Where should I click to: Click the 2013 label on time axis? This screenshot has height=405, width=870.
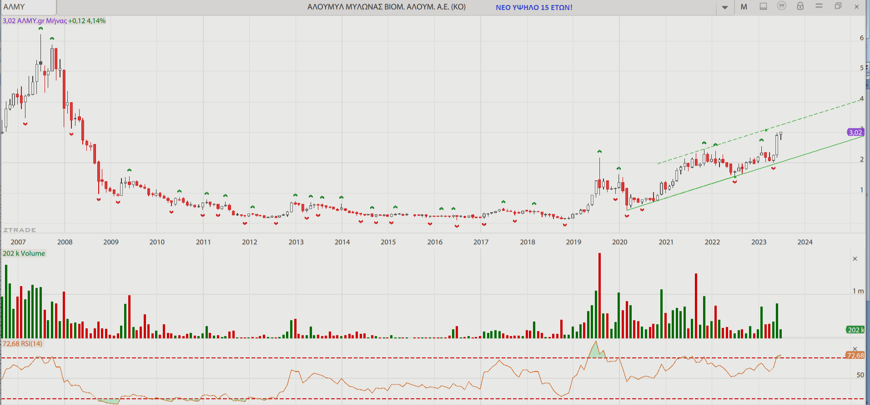click(296, 242)
